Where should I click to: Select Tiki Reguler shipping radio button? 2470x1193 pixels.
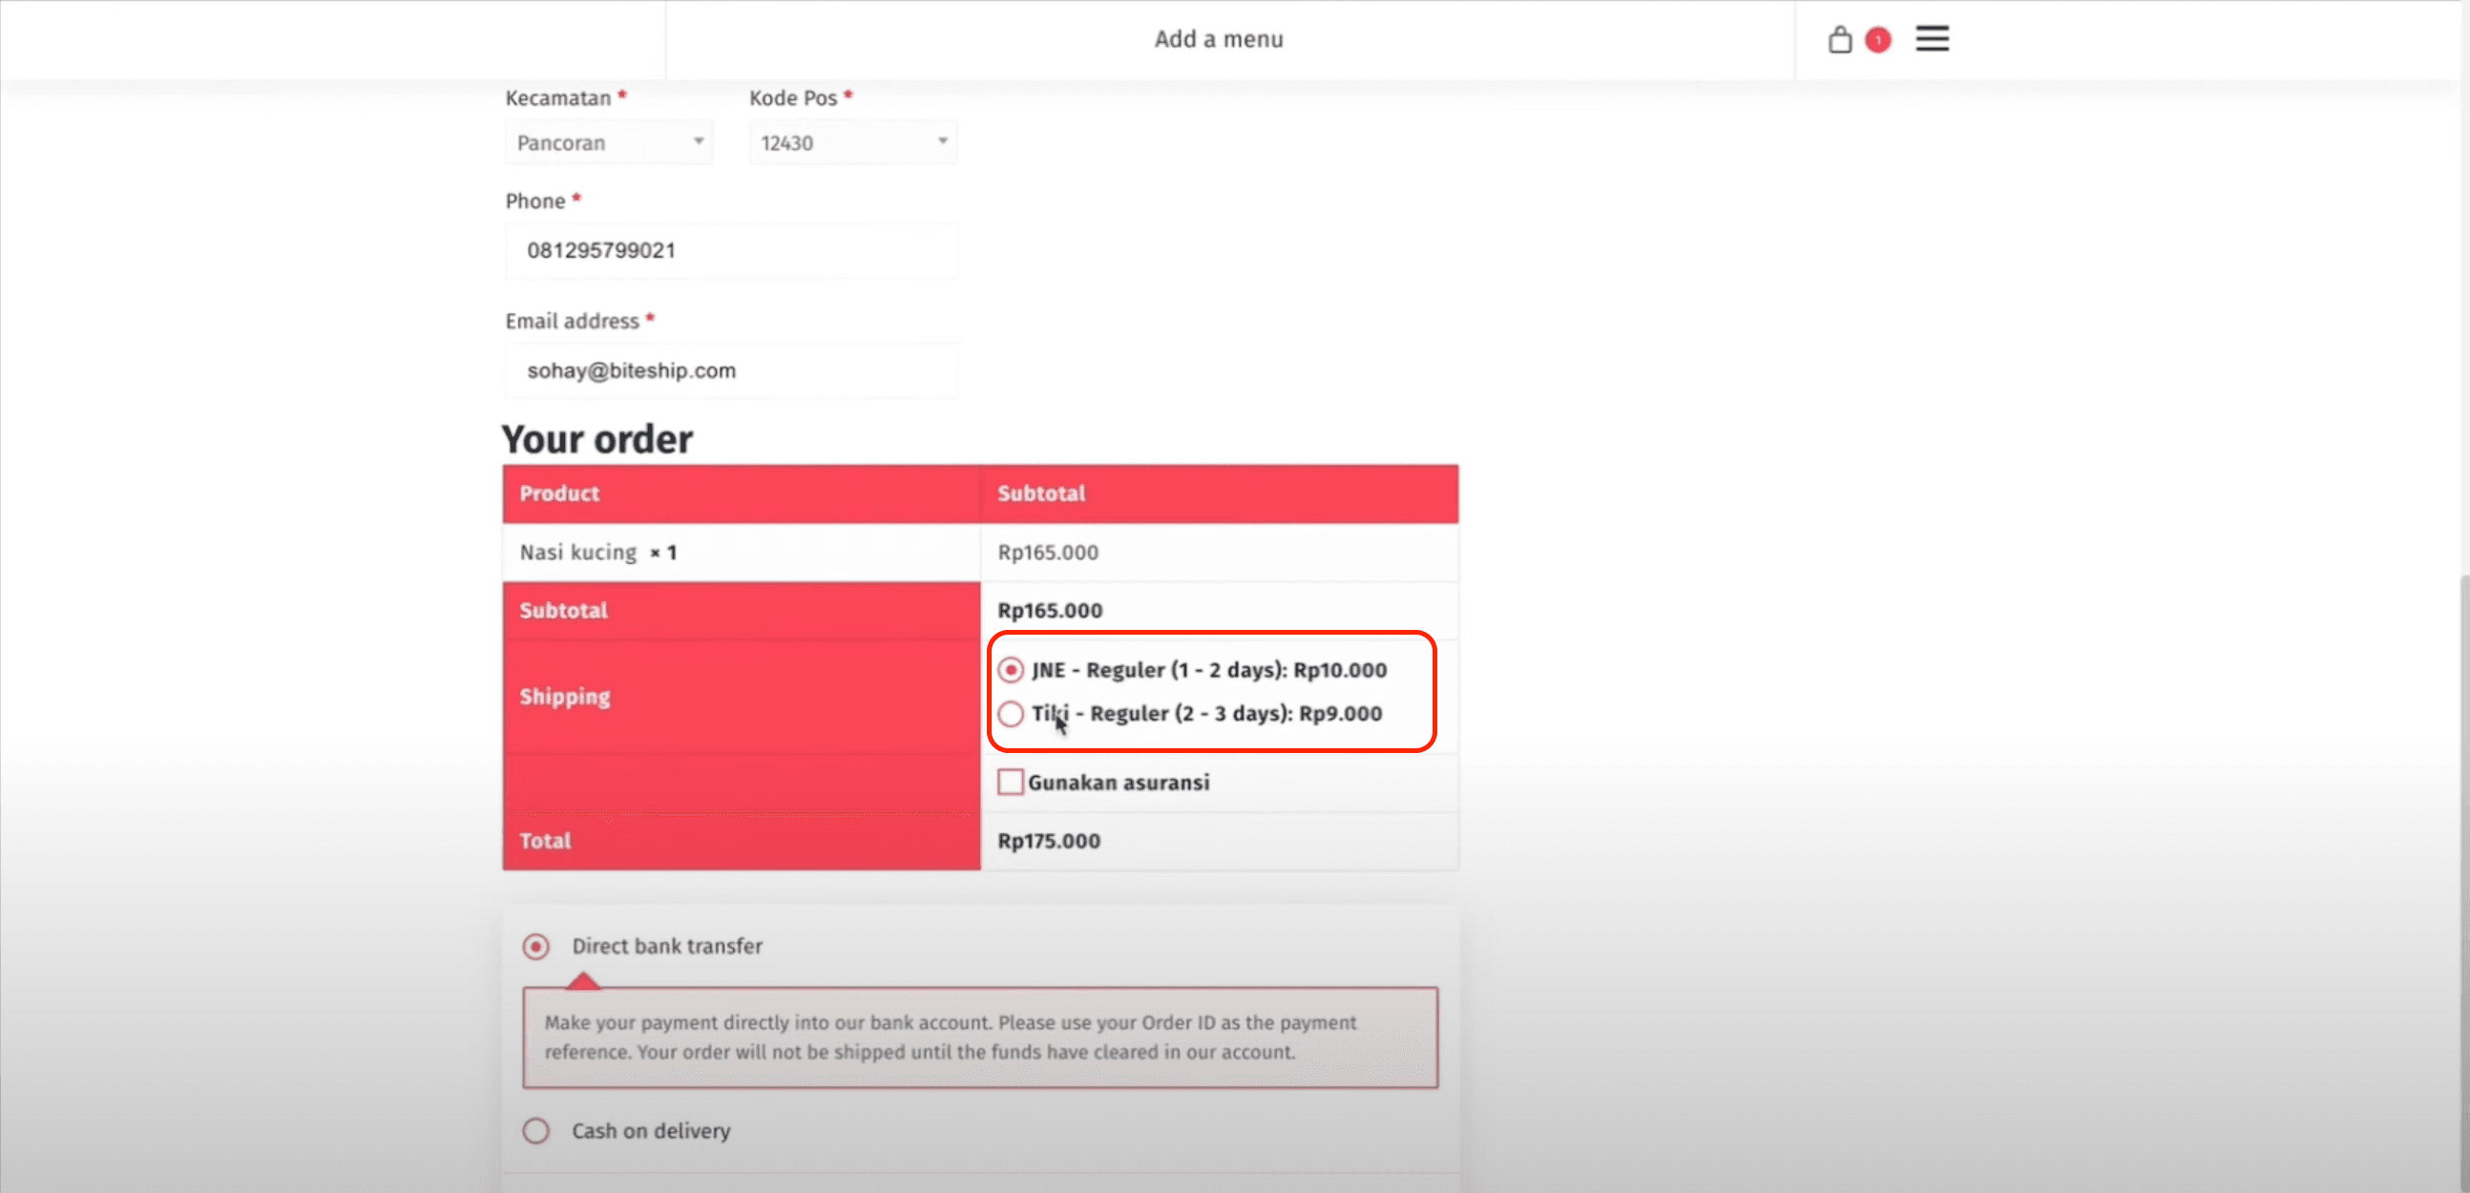tap(1011, 714)
